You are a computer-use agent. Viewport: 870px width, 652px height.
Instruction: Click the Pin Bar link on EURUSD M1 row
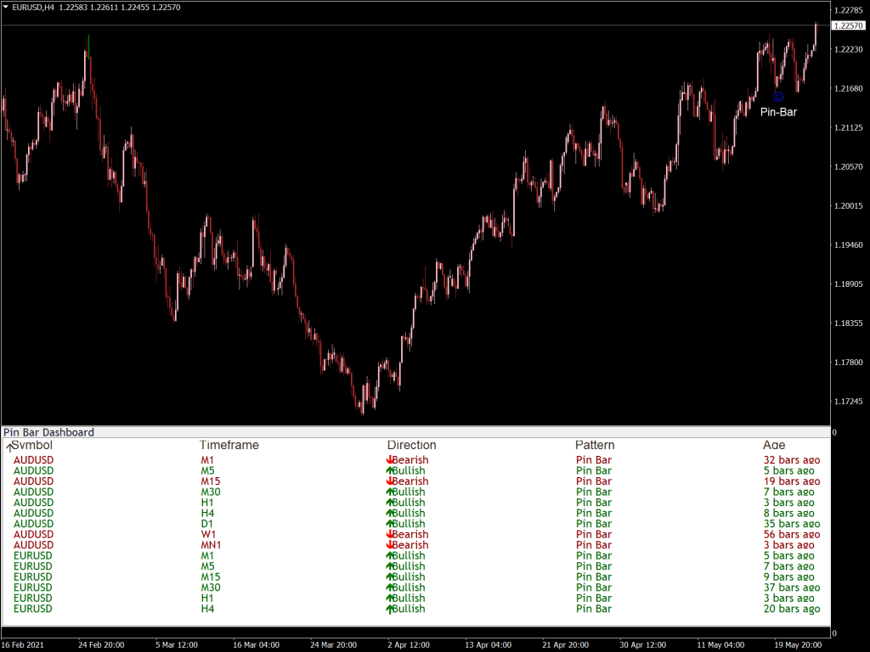tap(593, 555)
